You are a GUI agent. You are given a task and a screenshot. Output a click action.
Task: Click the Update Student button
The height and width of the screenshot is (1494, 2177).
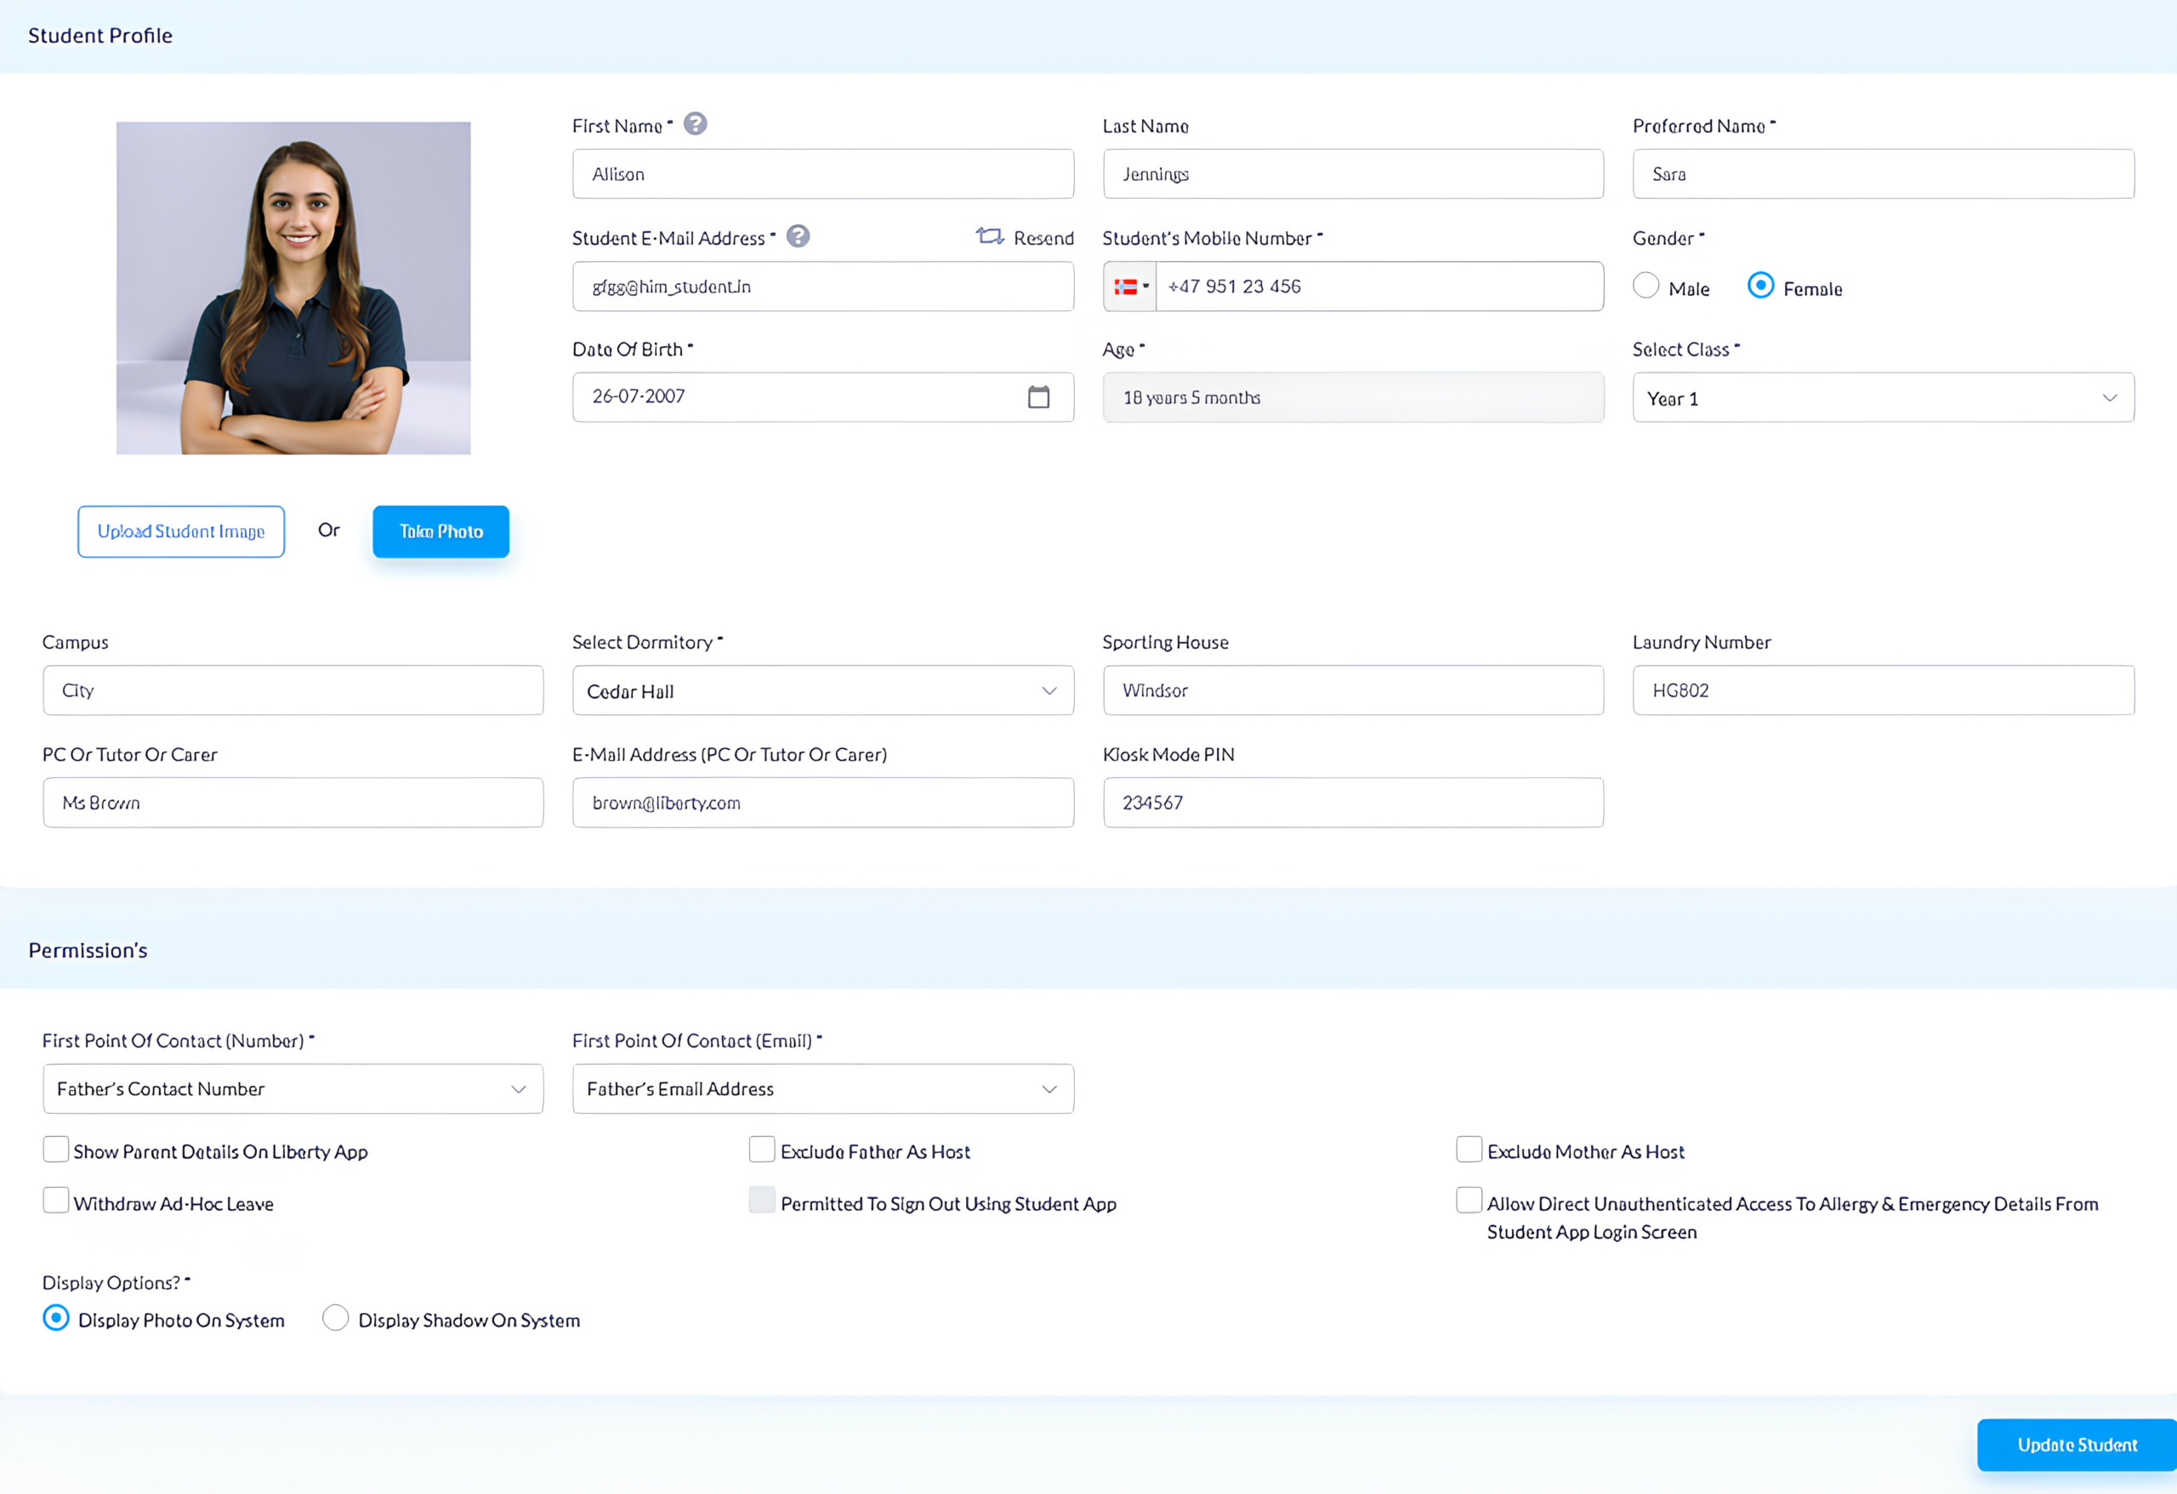pos(2076,1446)
